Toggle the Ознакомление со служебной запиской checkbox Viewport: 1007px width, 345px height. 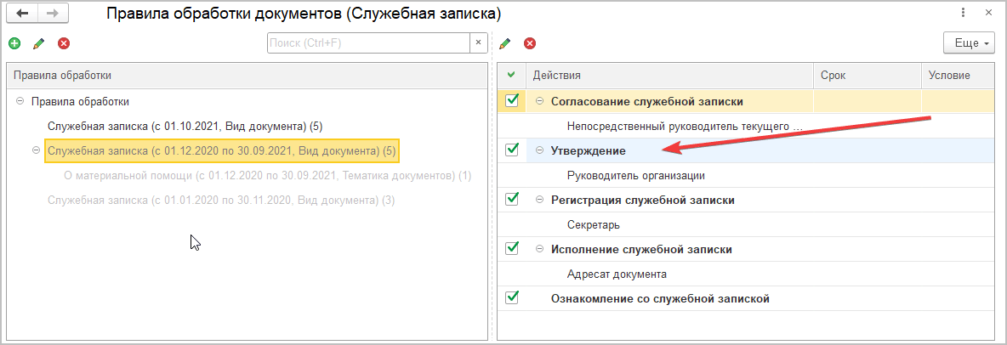[x=512, y=298]
